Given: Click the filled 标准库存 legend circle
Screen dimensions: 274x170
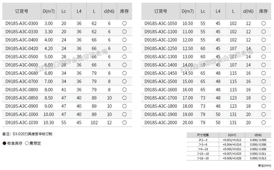Looking at the screenshot, I should pos(4,143).
